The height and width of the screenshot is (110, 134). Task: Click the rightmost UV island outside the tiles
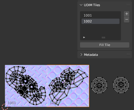click(x=121, y=85)
